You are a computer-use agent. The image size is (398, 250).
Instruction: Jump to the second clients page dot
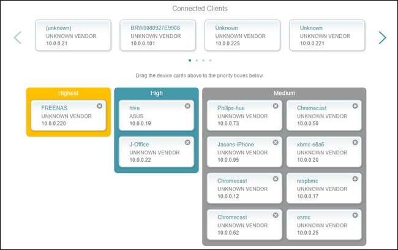pos(197,61)
